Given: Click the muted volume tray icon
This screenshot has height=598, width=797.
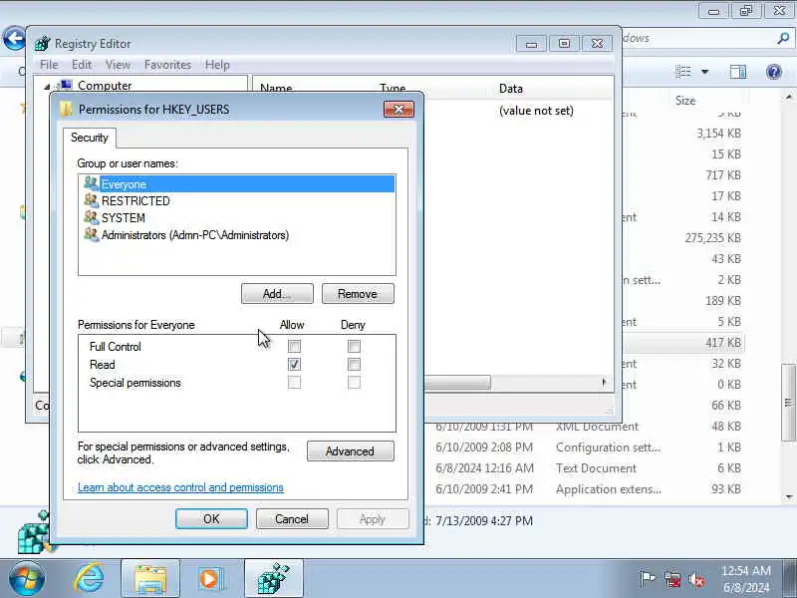Looking at the screenshot, I should (x=696, y=579).
